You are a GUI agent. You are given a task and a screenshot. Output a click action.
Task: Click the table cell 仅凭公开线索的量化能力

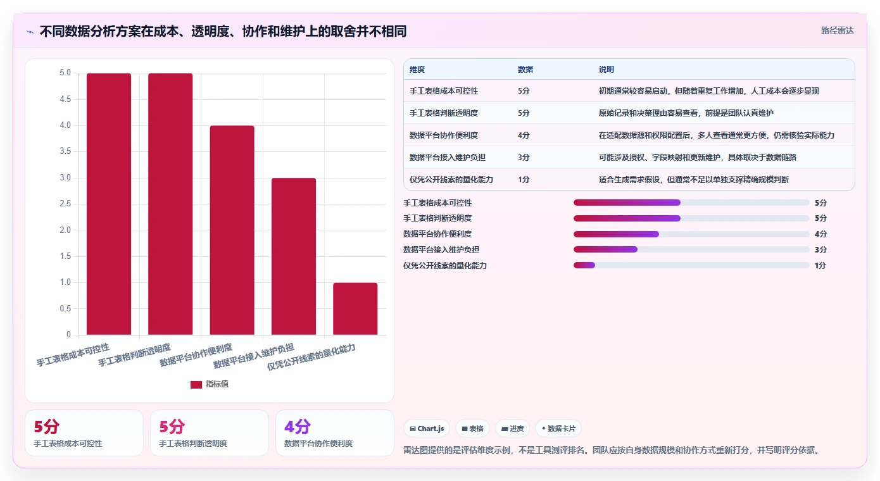(451, 180)
